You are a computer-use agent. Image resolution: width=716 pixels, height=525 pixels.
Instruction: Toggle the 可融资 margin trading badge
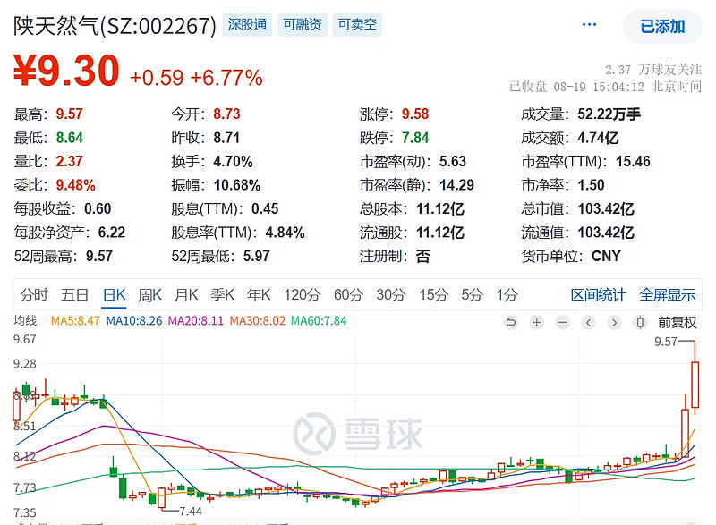pyautogui.click(x=302, y=25)
